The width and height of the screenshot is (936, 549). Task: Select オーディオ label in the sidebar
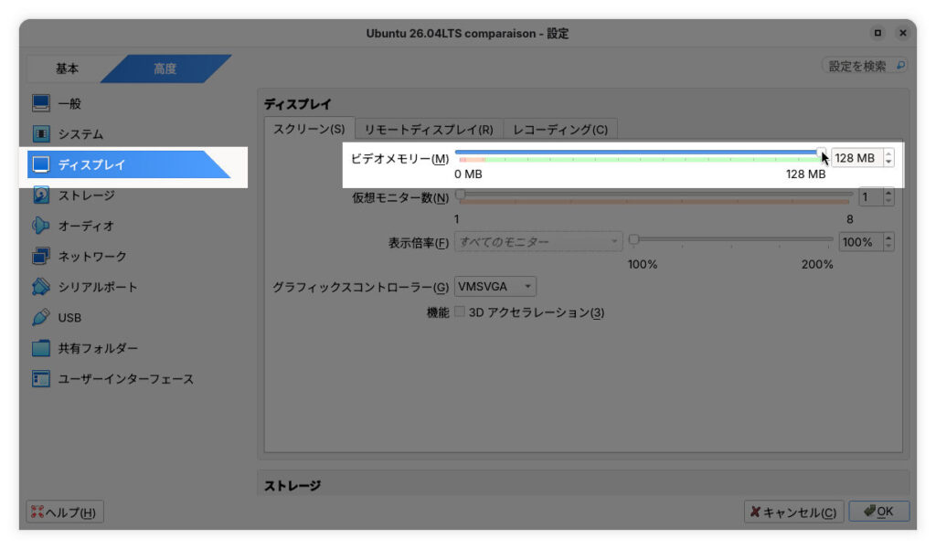tap(86, 227)
